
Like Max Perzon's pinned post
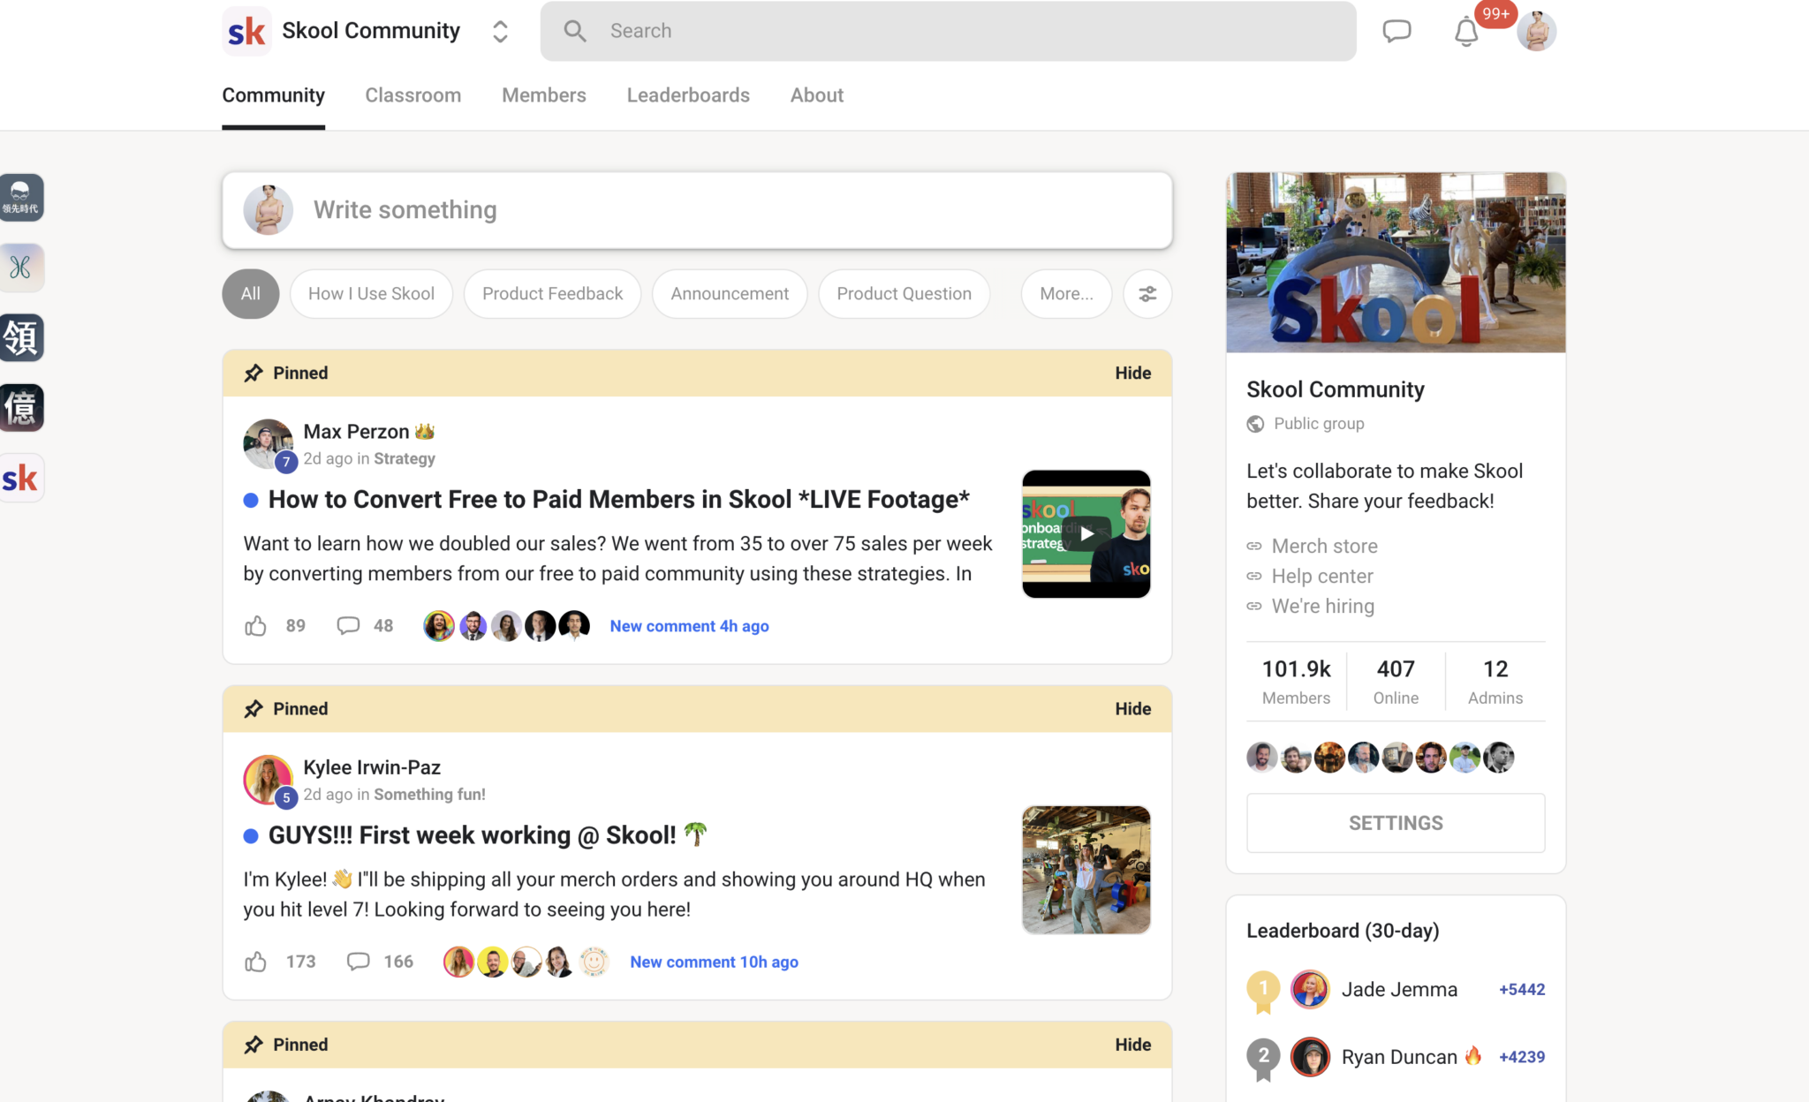click(256, 626)
